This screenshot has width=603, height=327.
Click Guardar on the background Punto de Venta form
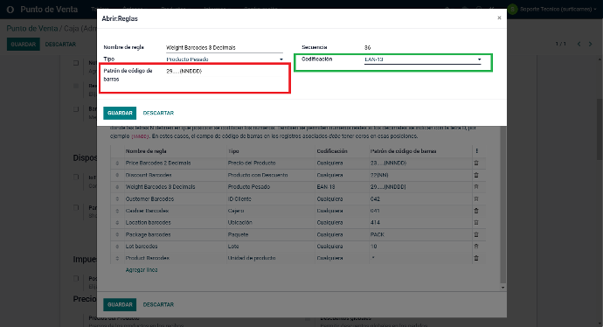(x=23, y=45)
